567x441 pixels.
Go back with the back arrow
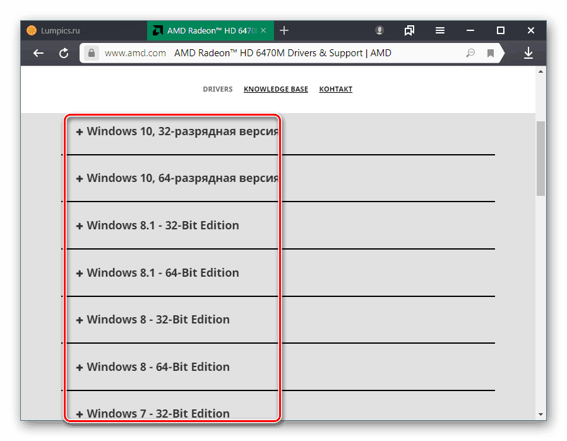(x=39, y=53)
